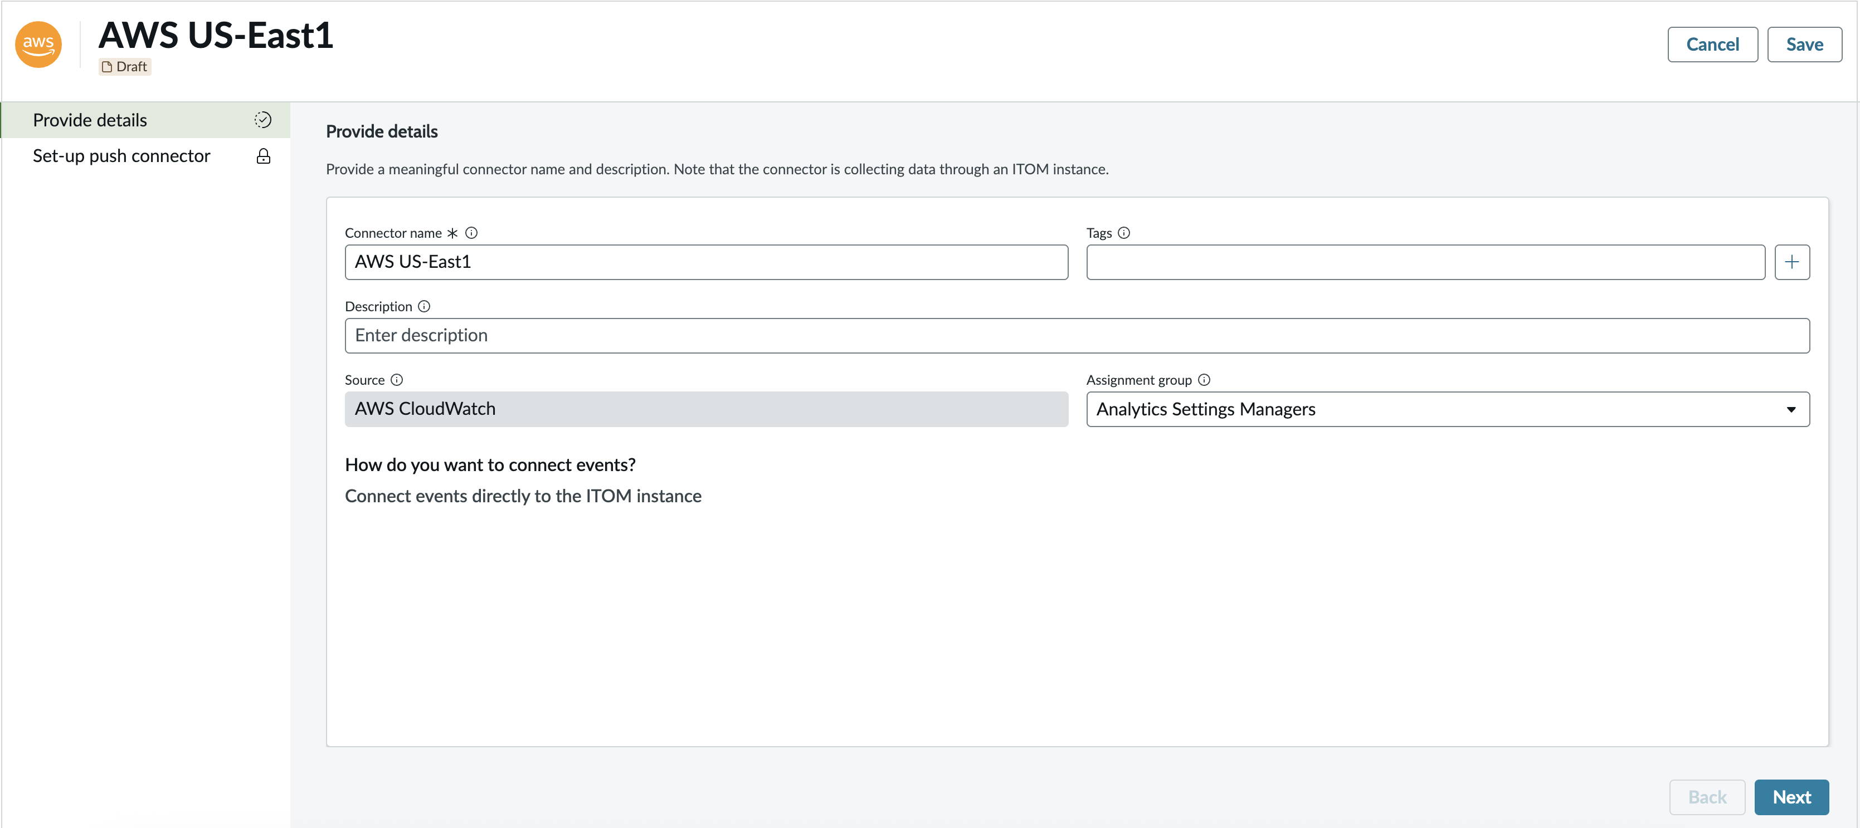1860x828 pixels.
Task: Select the Provide details step
Action: point(146,120)
